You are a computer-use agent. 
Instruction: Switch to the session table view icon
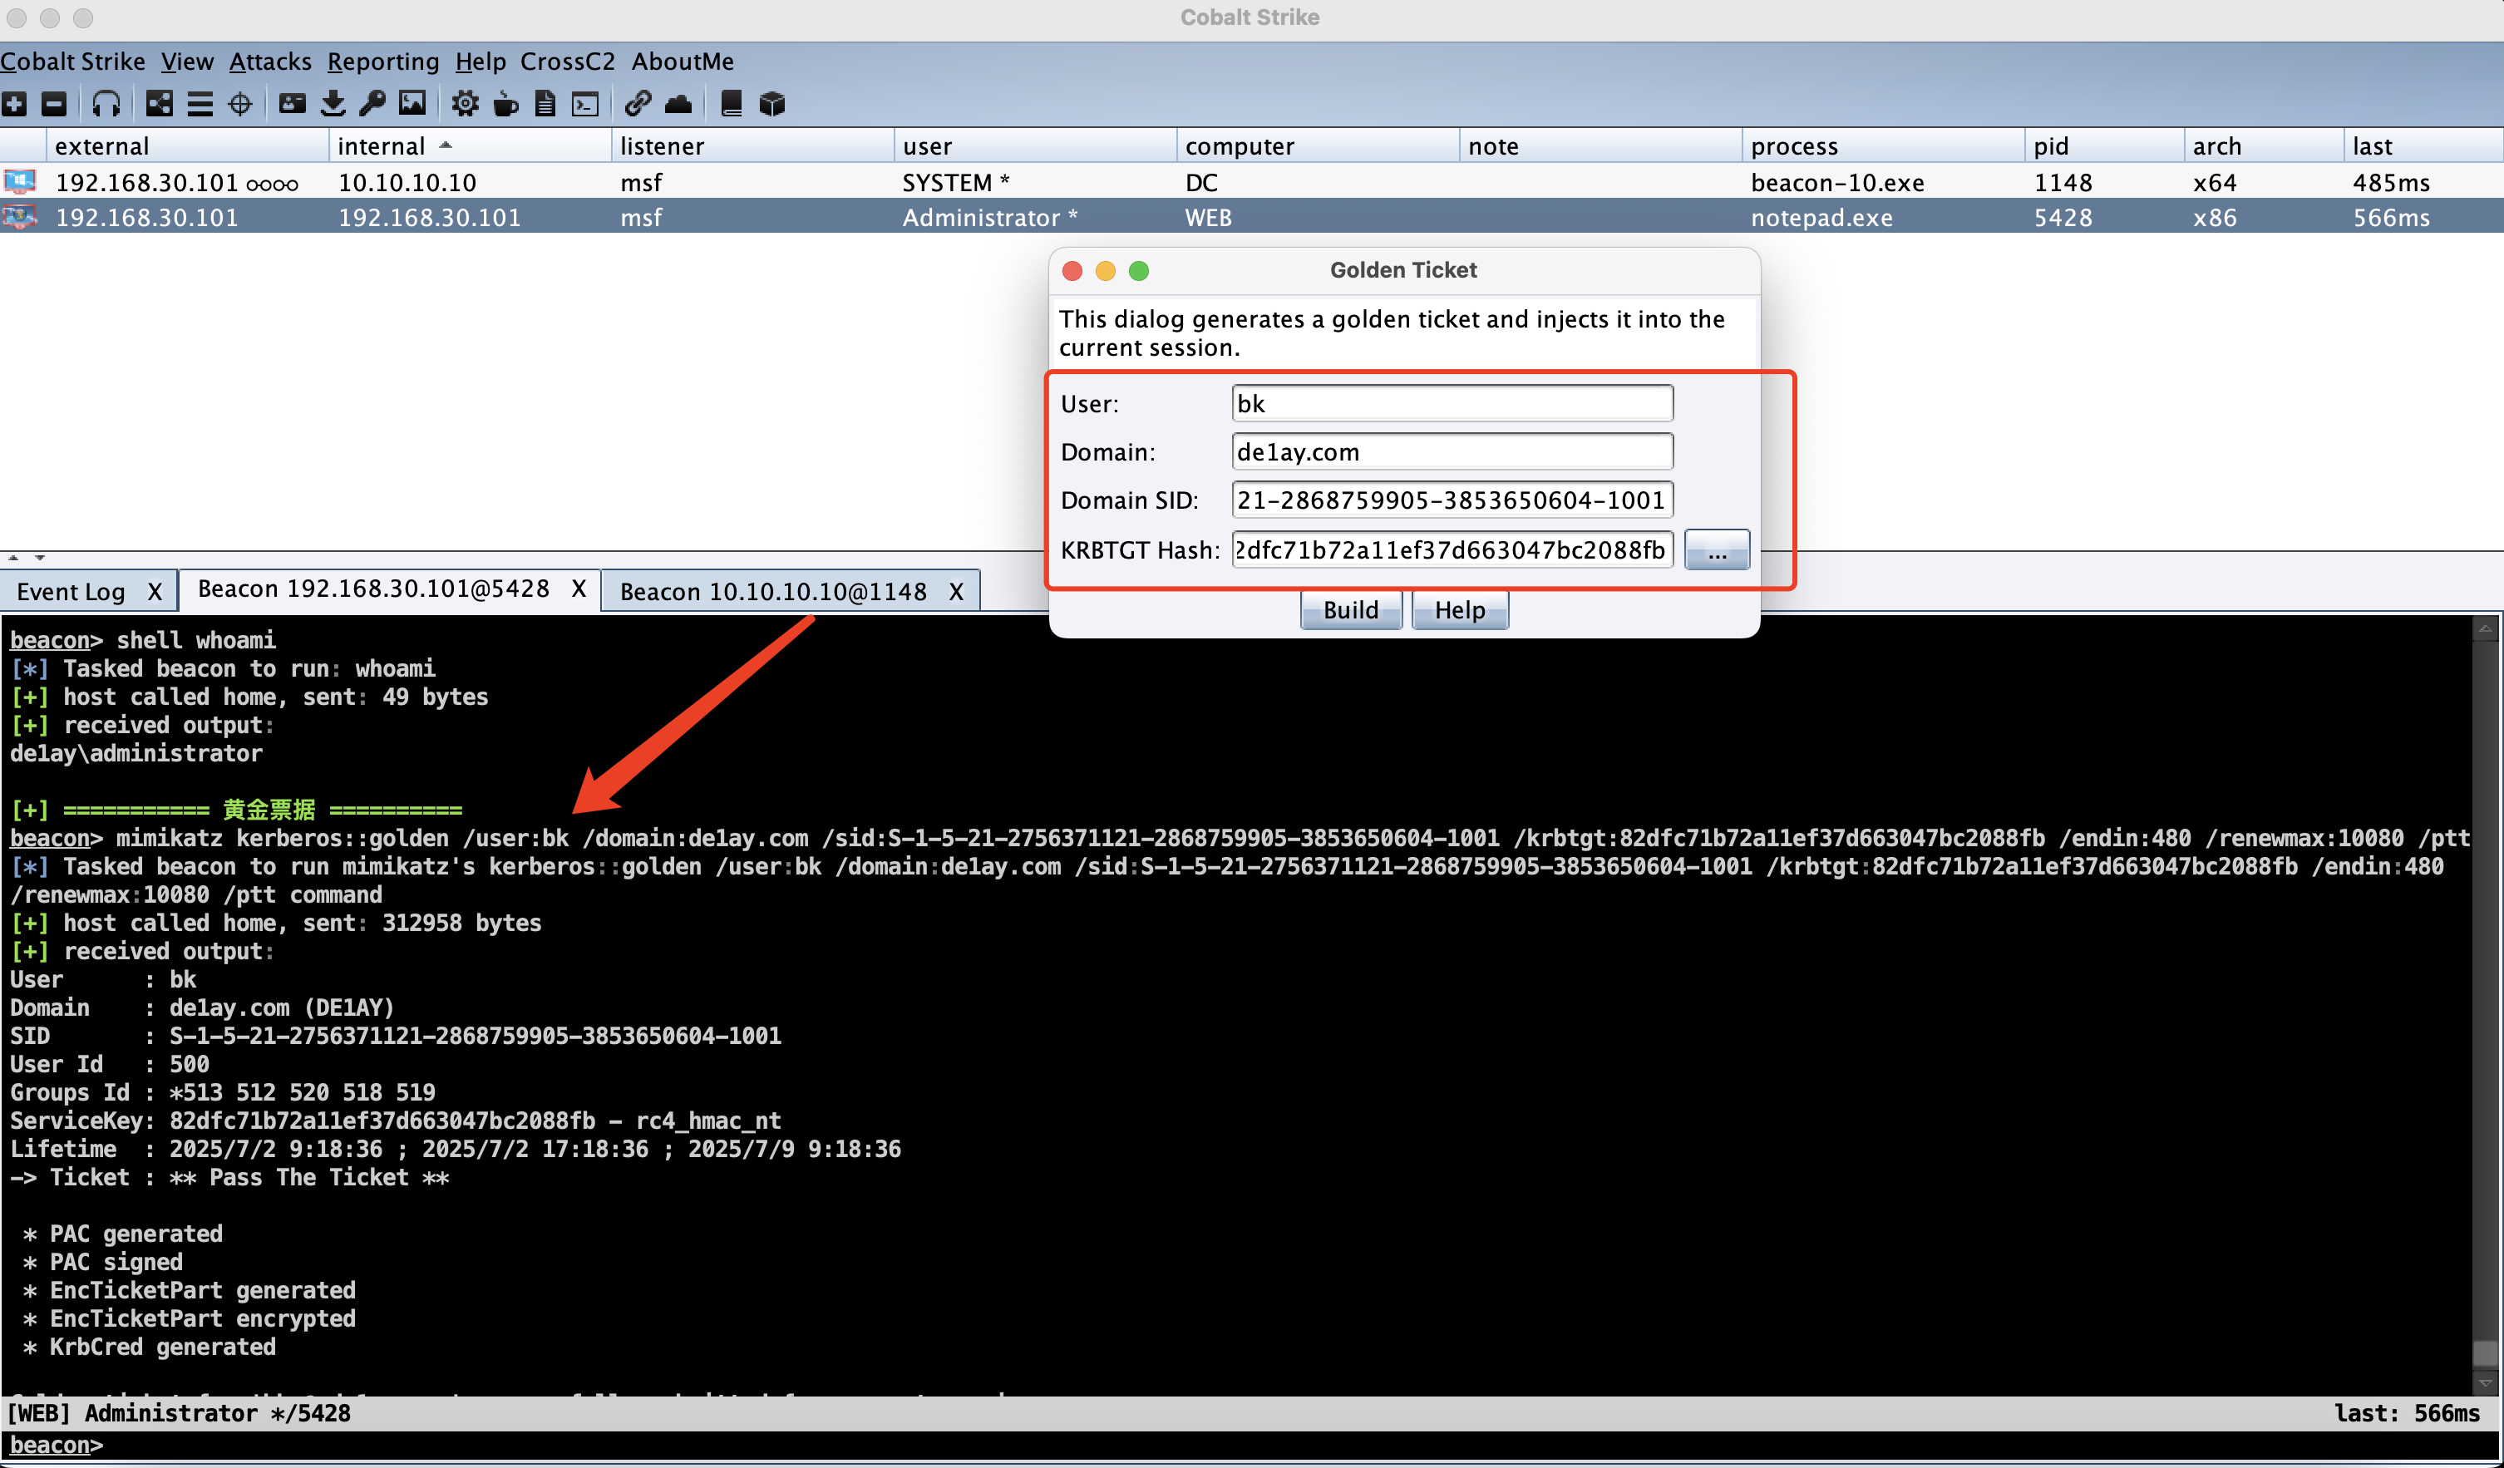coord(200,103)
